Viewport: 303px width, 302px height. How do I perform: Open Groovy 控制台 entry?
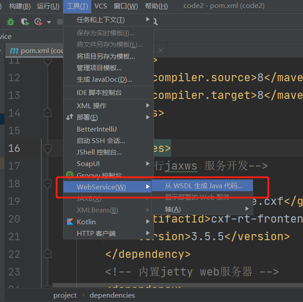click(108, 175)
